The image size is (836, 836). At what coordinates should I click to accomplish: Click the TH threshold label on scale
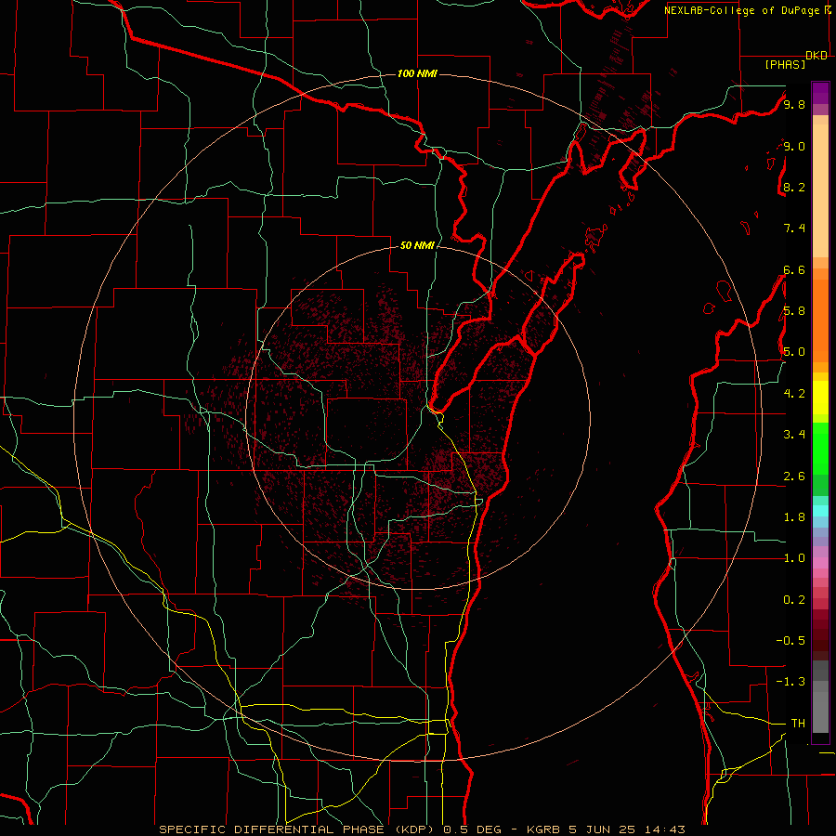798,724
